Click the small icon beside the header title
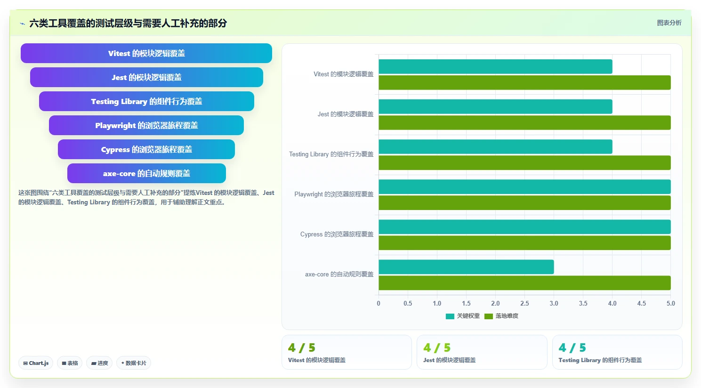The height and width of the screenshot is (388, 701). 22,24
